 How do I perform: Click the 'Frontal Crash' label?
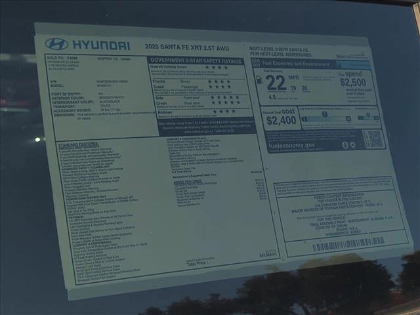159,84
